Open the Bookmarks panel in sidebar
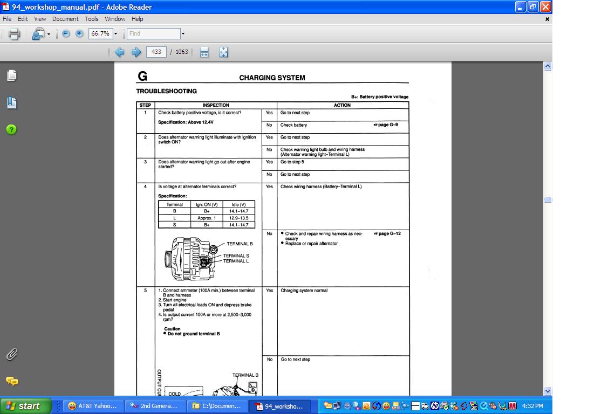 12,102
